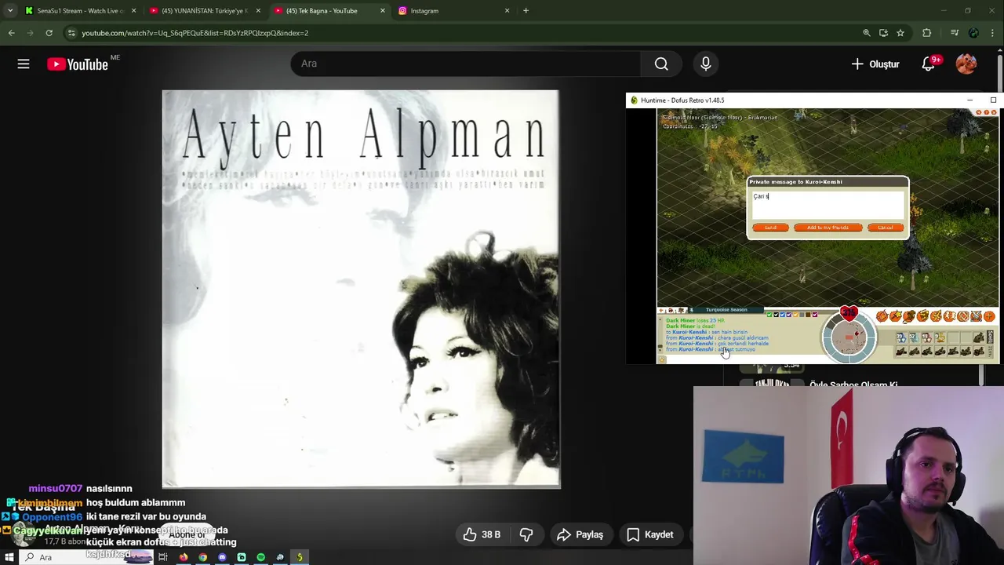Click the YouTube search magnifier button
Viewport: 1004px width, 565px height.
(x=661, y=64)
